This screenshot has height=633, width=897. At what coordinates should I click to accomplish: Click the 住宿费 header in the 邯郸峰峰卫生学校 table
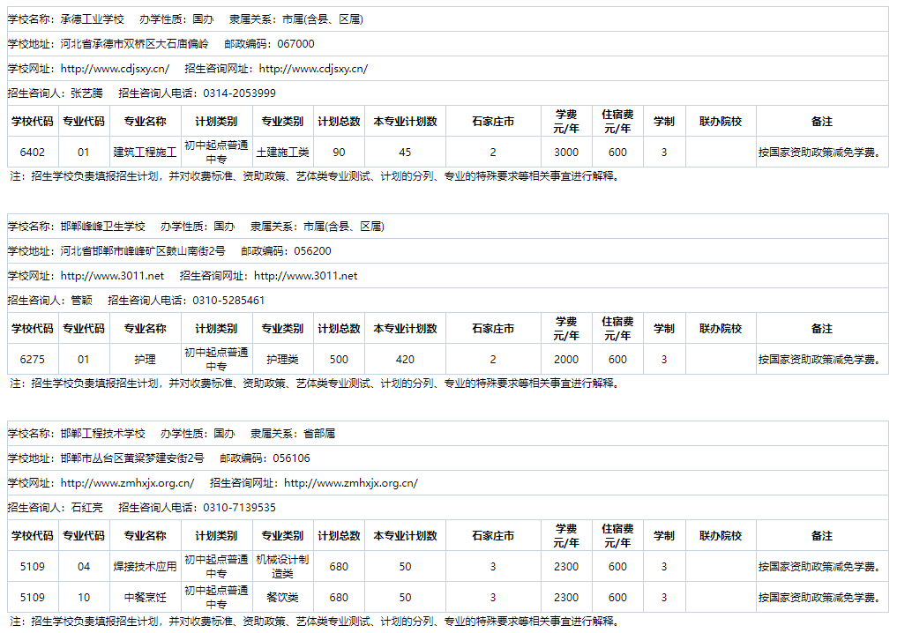[x=617, y=328]
